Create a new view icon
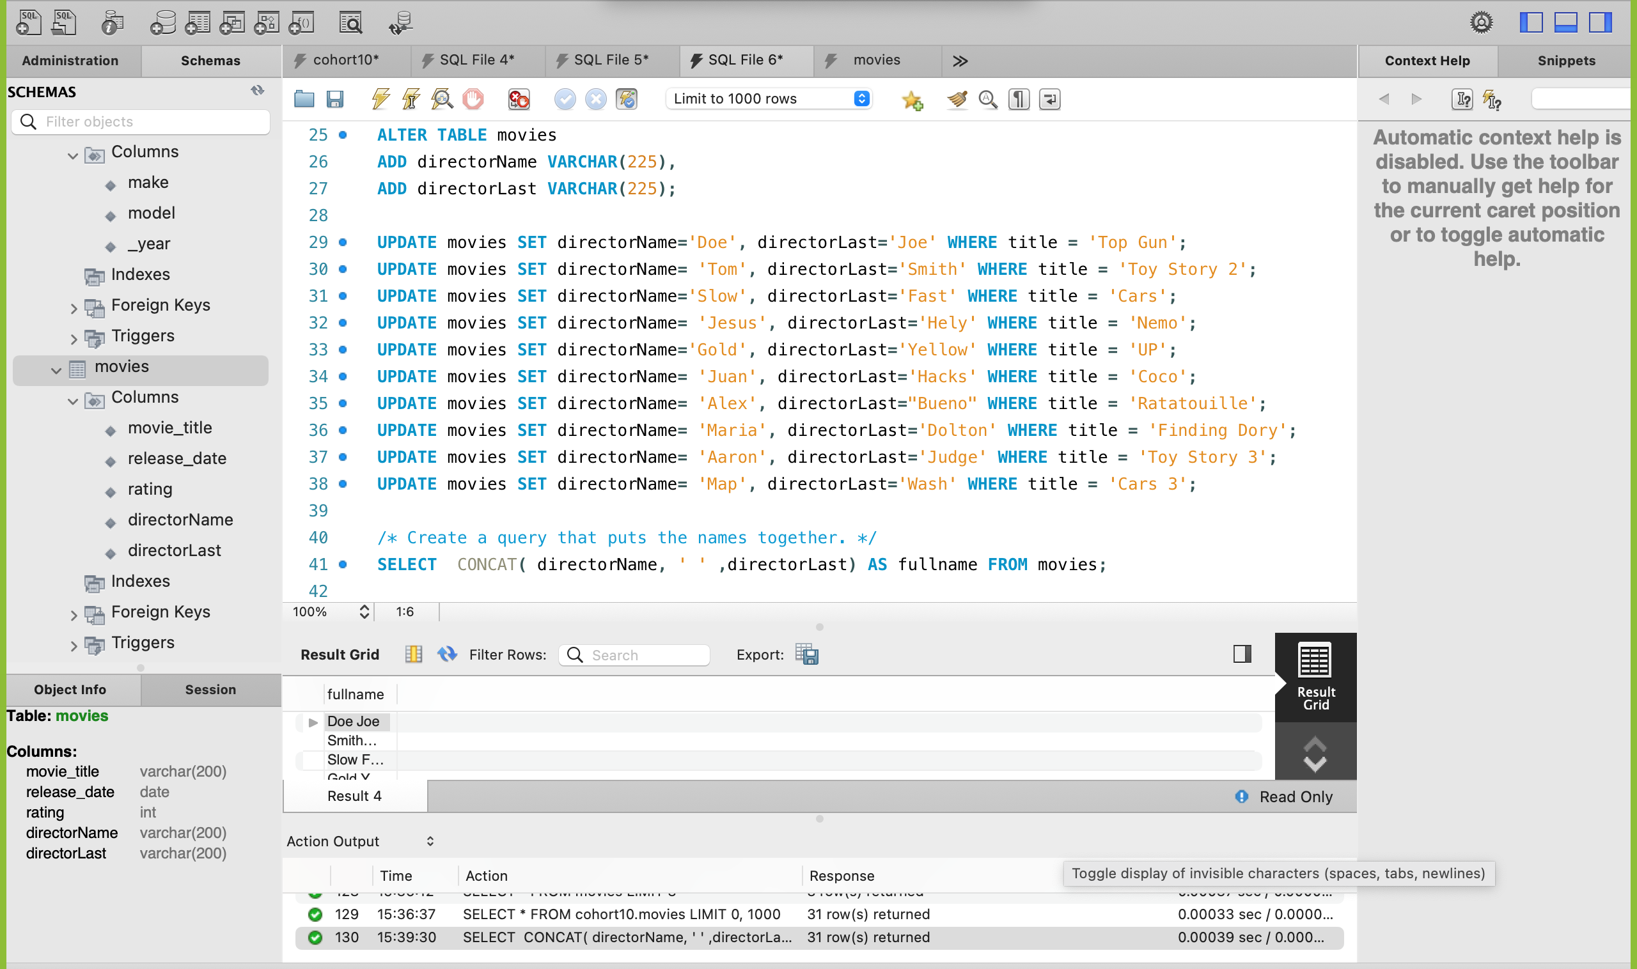Image resolution: width=1637 pixels, height=969 pixels. coord(232,23)
